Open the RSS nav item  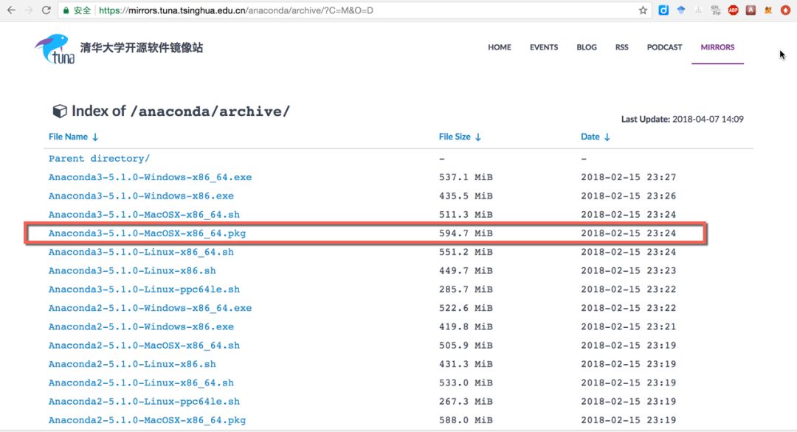[x=621, y=47]
